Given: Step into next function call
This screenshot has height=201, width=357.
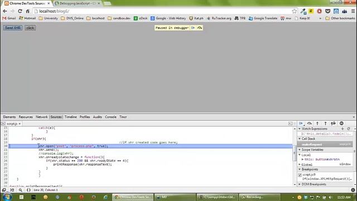Looking at the screenshot, I should pyautogui.click(x=317, y=123).
